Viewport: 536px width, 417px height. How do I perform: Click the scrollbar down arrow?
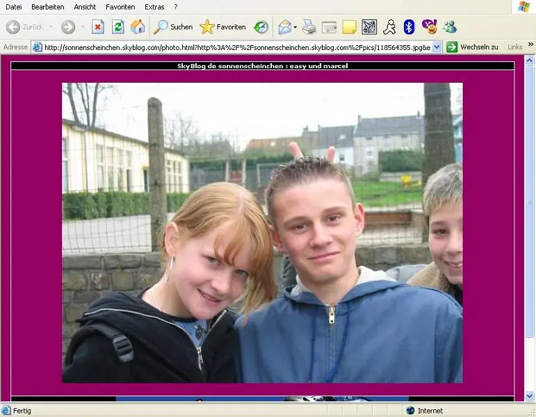pos(530,396)
